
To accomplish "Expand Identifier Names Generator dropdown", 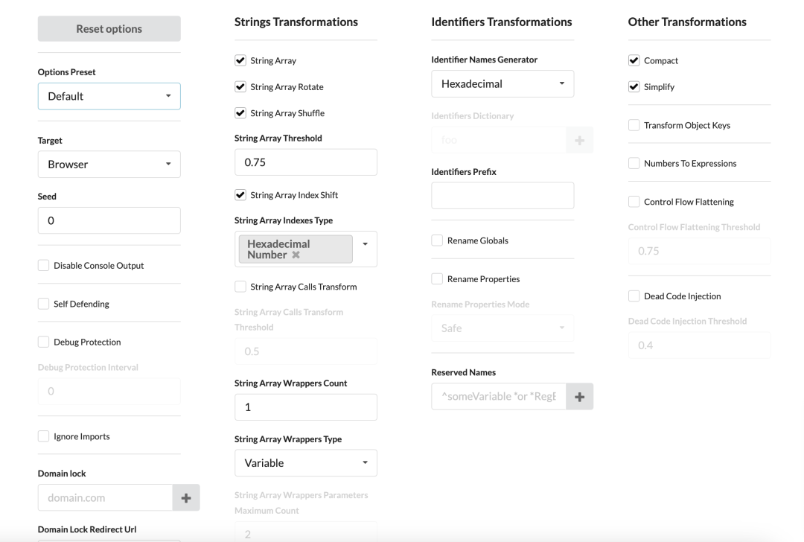I will pos(502,84).
